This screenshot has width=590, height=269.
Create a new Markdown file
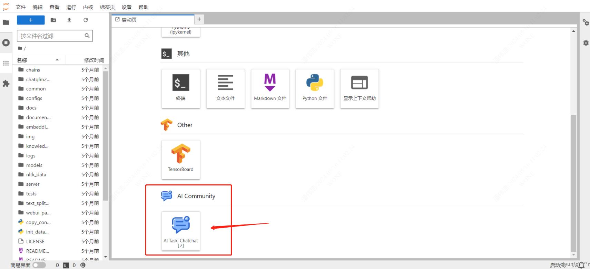pyautogui.click(x=270, y=88)
